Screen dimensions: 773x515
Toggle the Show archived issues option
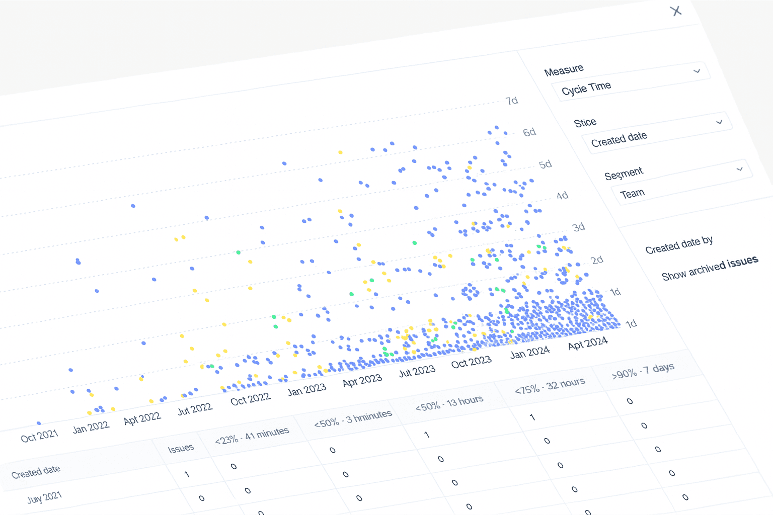click(x=710, y=269)
